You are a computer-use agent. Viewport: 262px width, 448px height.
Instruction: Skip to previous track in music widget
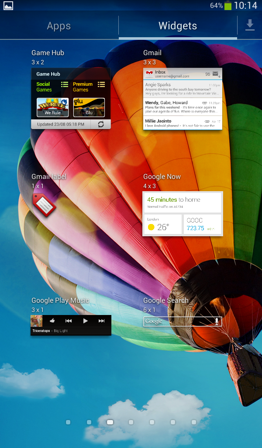69,321
